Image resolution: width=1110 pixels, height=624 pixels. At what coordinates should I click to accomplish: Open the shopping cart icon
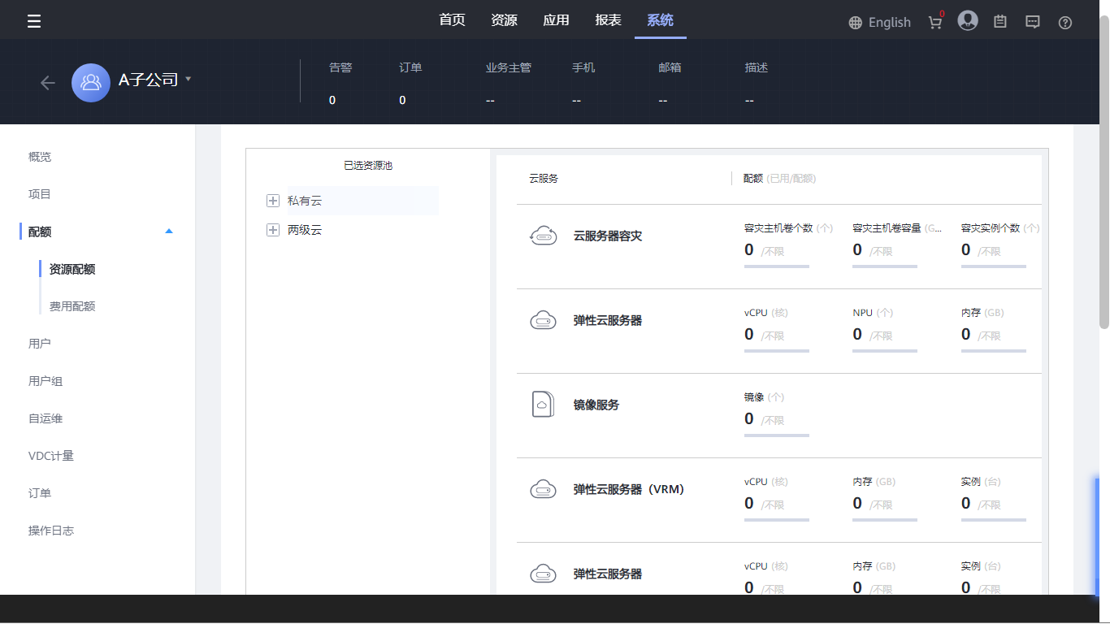[x=935, y=22]
